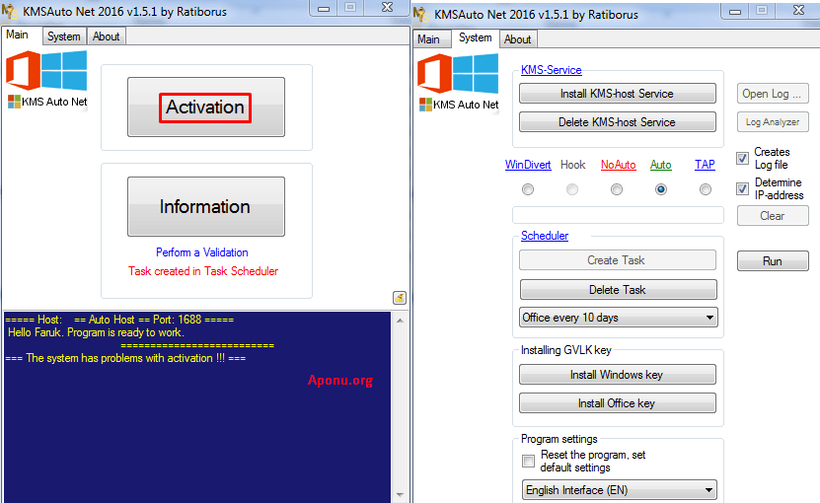Screen dimensions: 820x503
Task: Click KMSAuto title icon in left window
Action: click(x=9, y=12)
